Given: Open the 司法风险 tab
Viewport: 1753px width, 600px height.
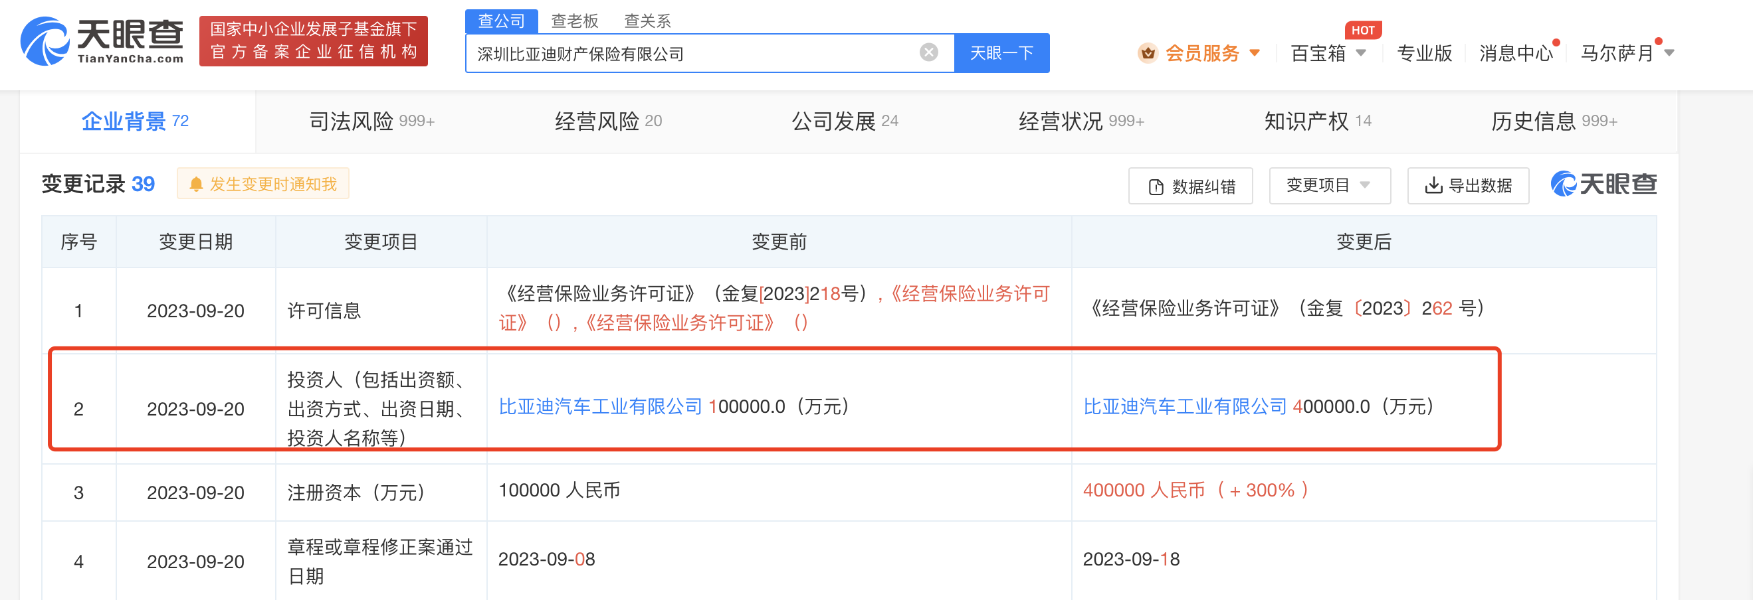Looking at the screenshot, I should (x=371, y=121).
